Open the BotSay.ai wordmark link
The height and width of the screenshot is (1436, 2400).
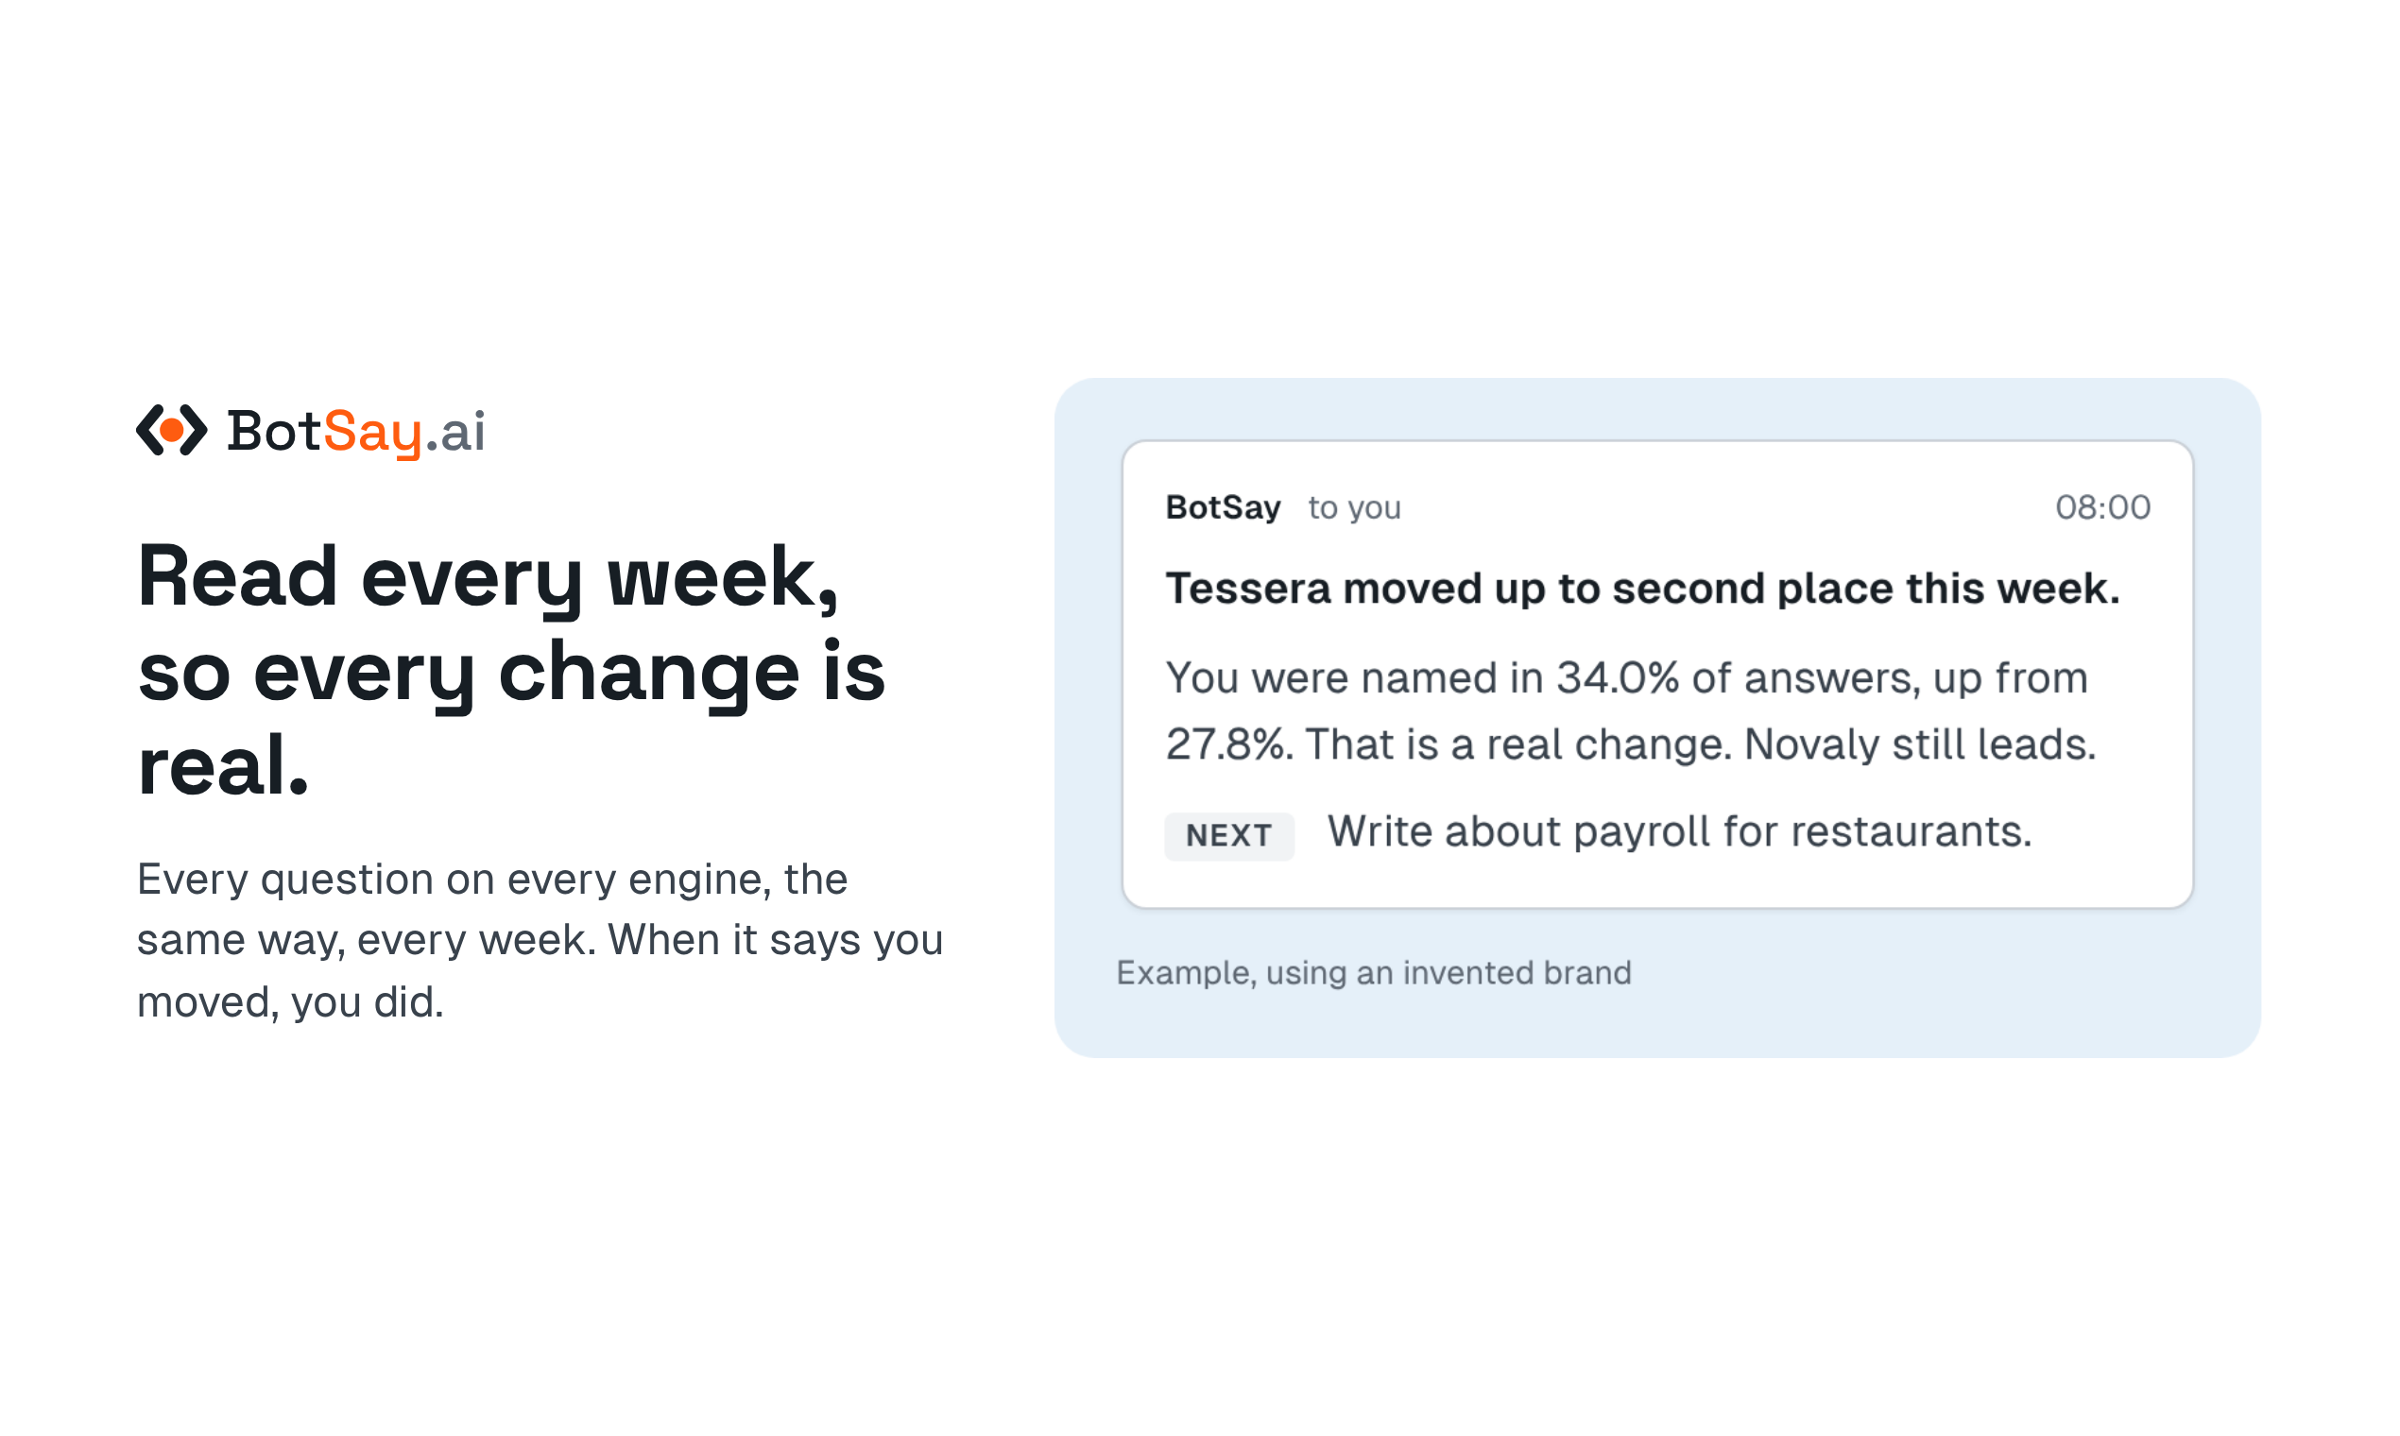click(311, 431)
